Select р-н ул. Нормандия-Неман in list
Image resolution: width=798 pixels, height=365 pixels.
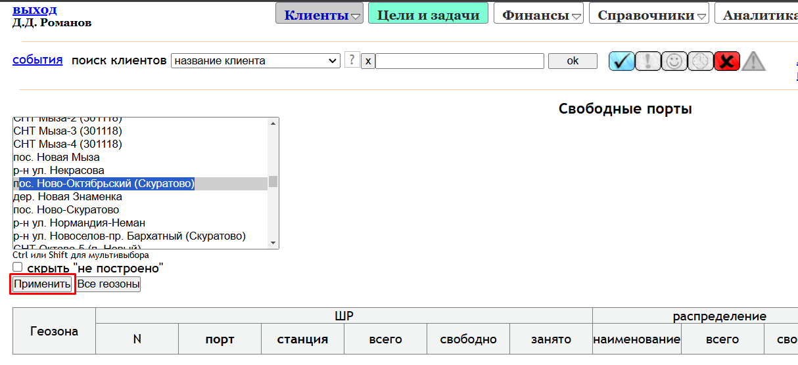[140, 223]
